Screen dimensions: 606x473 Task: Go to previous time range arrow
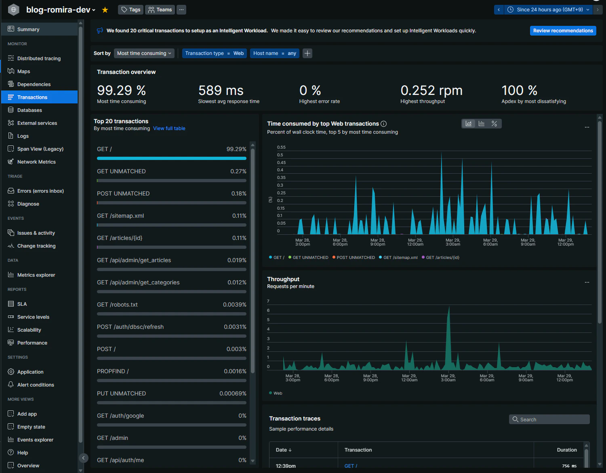point(499,10)
